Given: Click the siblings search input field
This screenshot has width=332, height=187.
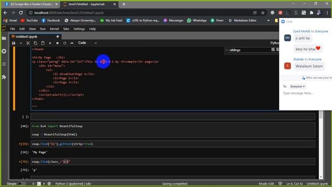Looking at the screenshot, I should [250, 50].
